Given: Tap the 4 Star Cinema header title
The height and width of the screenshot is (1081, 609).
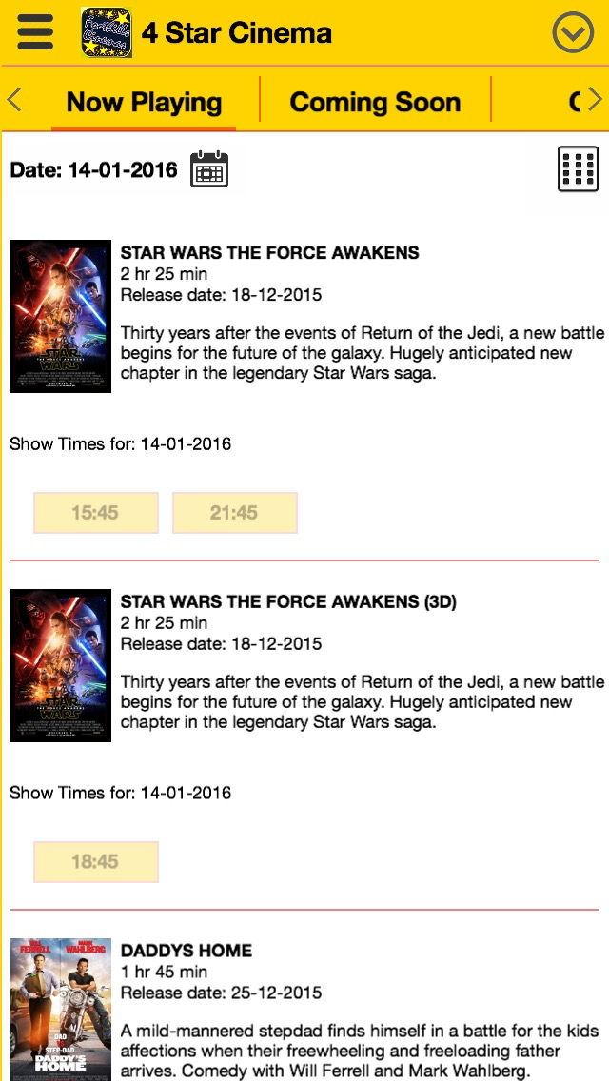Looking at the screenshot, I should (x=237, y=33).
